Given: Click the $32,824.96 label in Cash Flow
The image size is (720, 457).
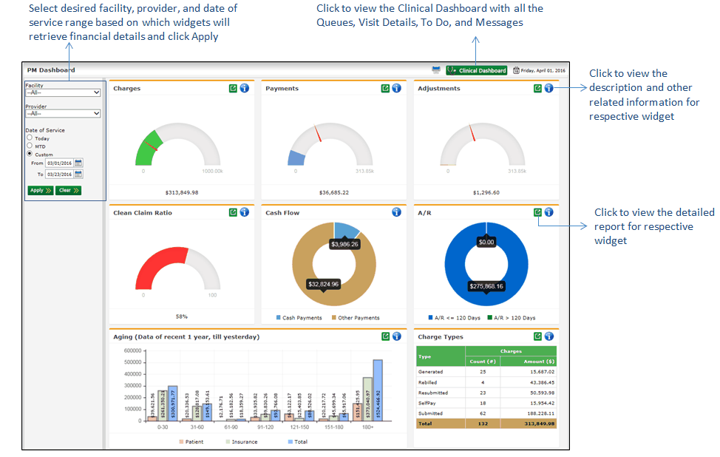Looking at the screenshot, I should pyautogui.click(x=323, y=284).
